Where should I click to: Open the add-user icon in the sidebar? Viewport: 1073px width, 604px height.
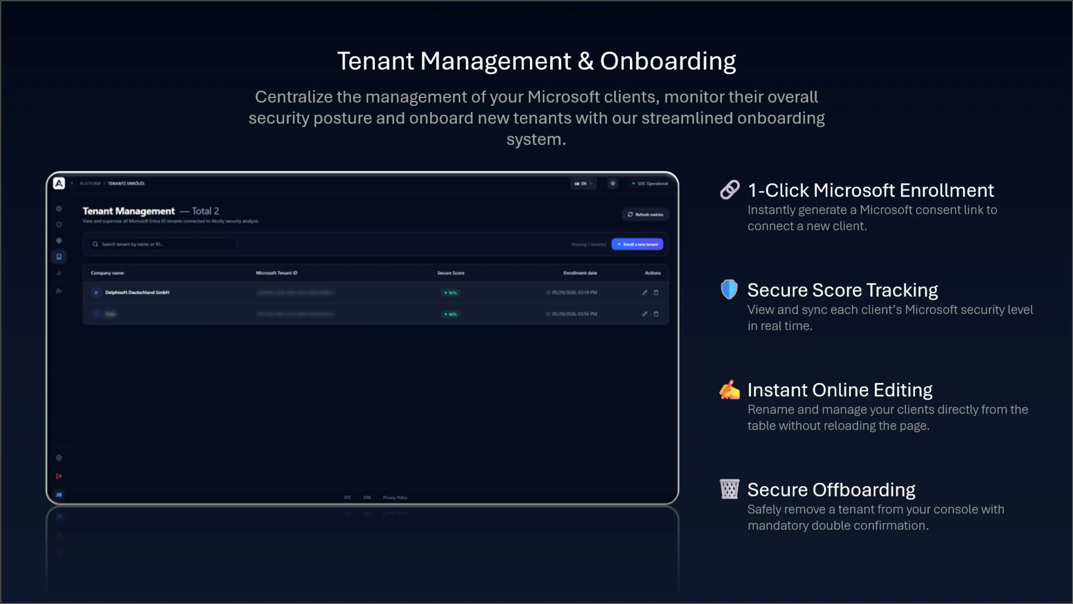tap(59, 291)
